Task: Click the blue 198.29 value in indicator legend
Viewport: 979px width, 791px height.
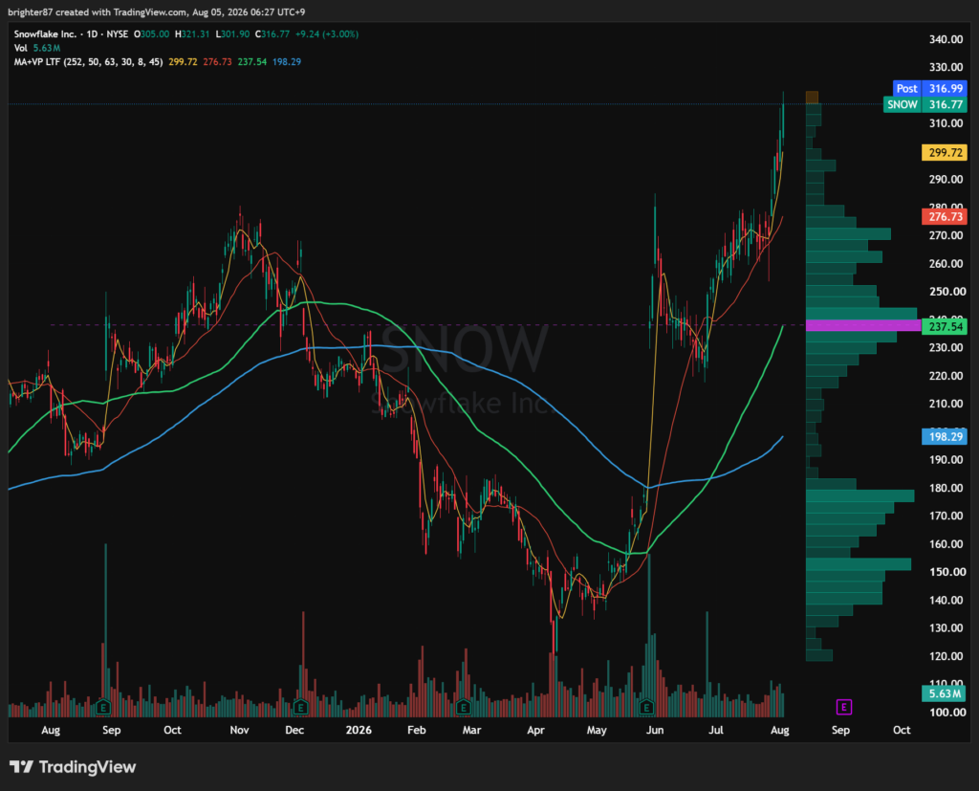Action: click(x=287, y=62)
